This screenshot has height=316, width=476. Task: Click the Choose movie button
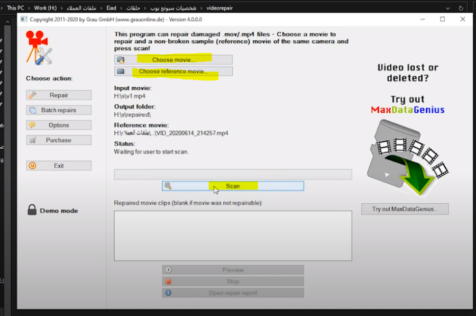pyautogui.click(x=173, y=60)
